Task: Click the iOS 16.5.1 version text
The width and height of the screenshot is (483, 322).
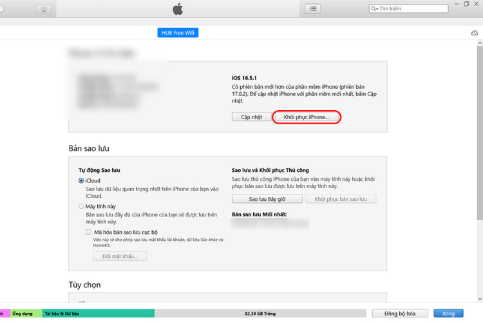Action: 244,78
